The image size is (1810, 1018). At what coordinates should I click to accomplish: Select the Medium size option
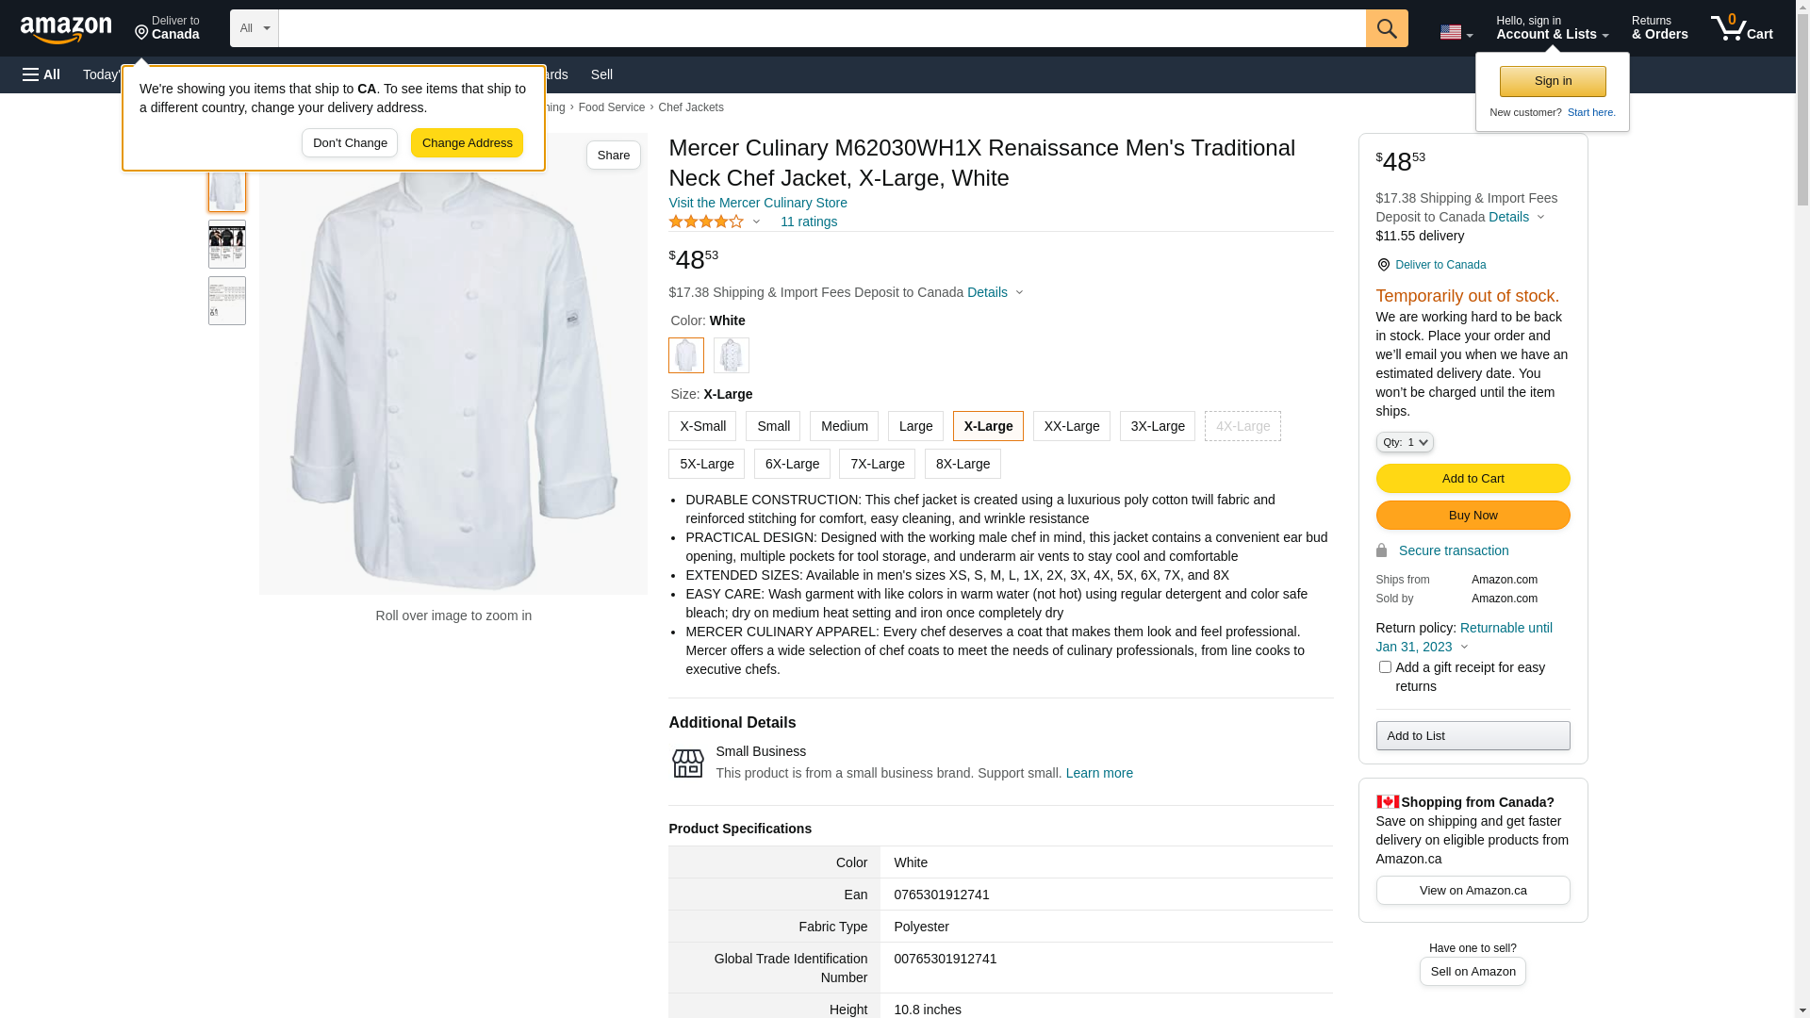[x=844, y=426]
